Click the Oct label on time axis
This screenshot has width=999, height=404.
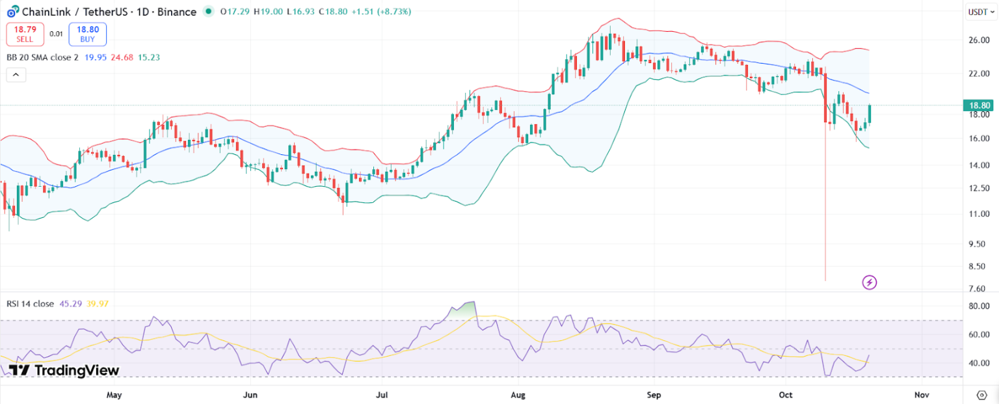(786, 395)
